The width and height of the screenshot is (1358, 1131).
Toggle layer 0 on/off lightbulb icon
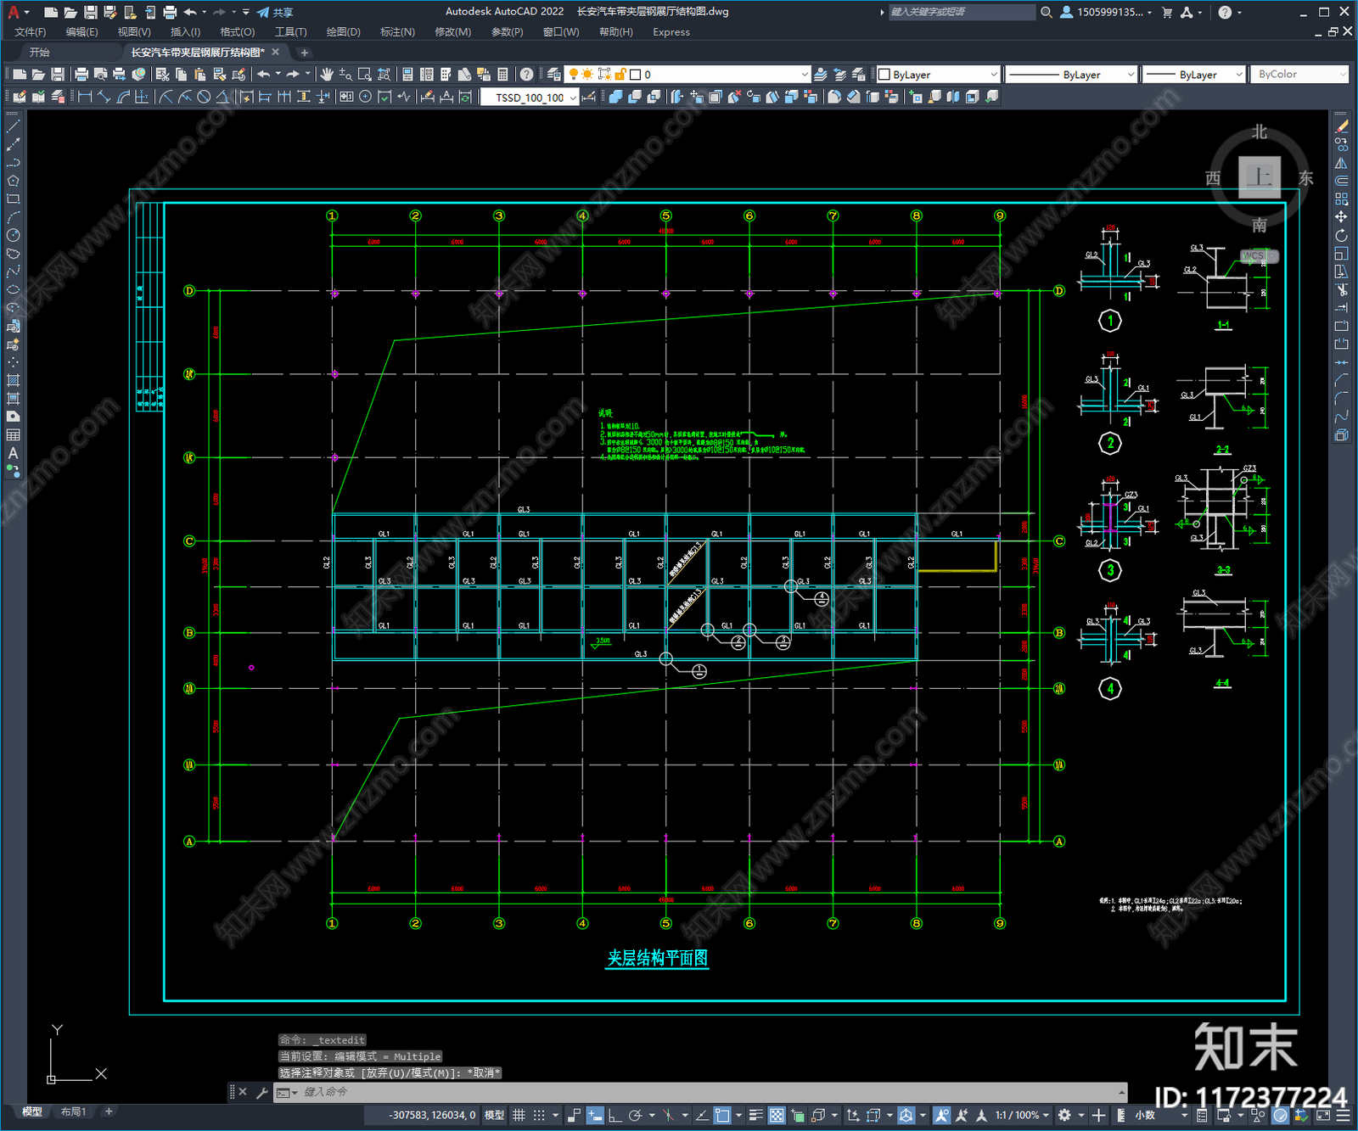[x=573, y=75]
